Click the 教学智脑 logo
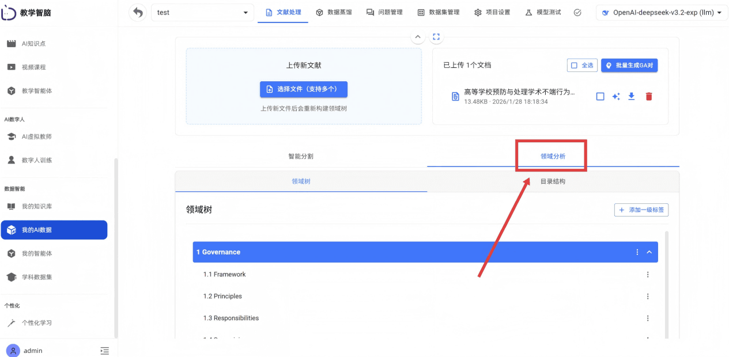This screenshot has height=357, width=729. pos(27,12)
